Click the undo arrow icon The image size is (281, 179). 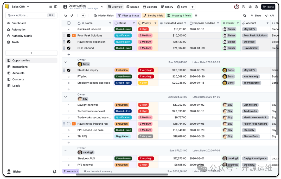point(66,16)
